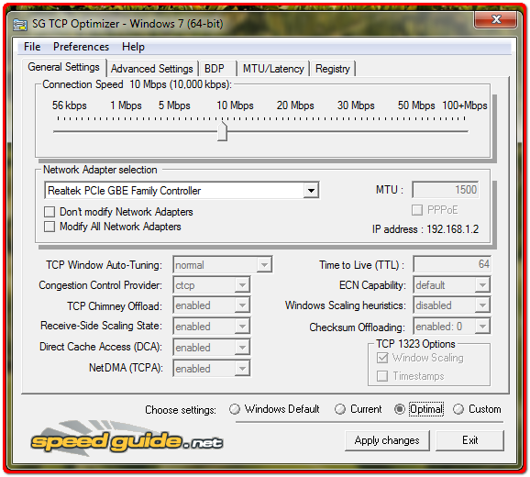Expand the TCP Chimney Offload dropdown
The width and height of the screenshot is (530, 477).
[242, 305]
